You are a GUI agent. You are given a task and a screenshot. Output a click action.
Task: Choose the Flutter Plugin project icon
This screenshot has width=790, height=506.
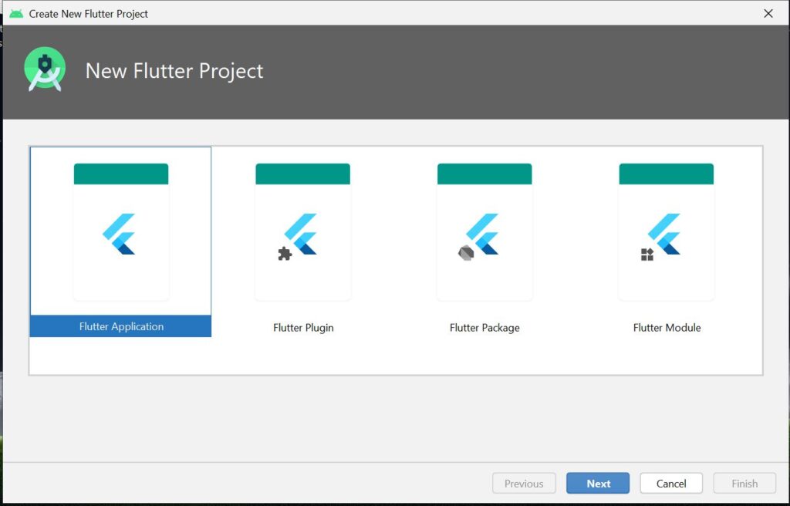(x=302, y=232)
